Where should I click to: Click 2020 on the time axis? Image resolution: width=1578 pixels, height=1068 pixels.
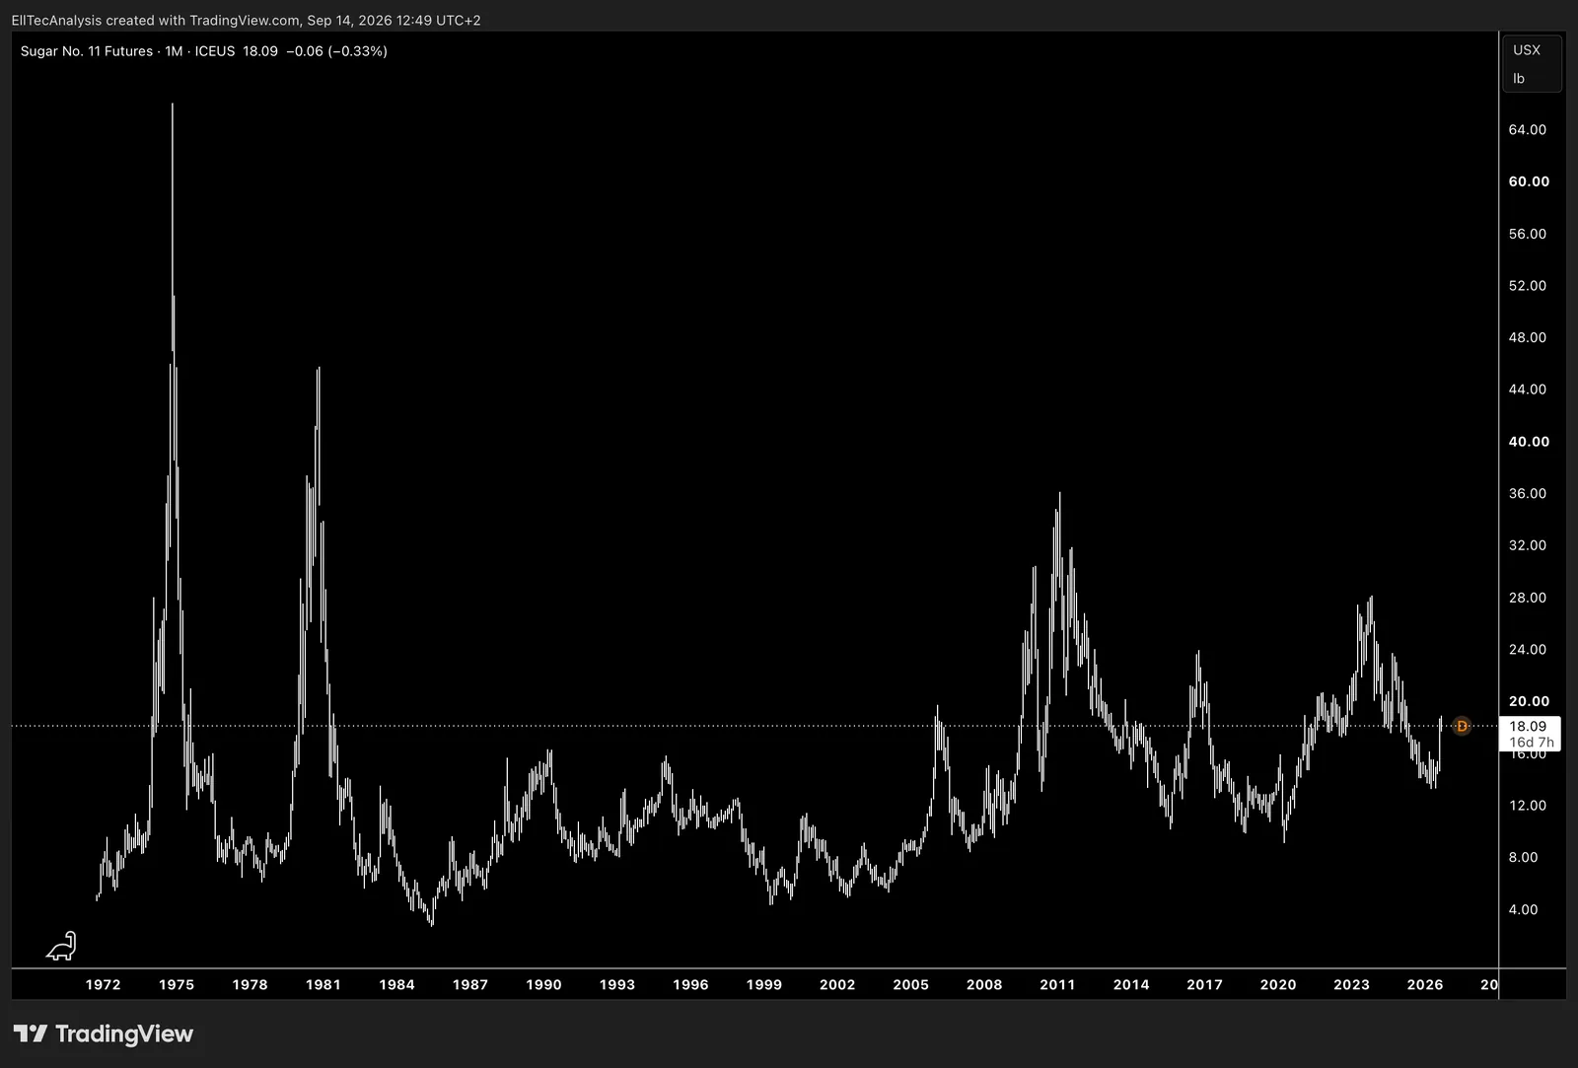coord(1278,984)
